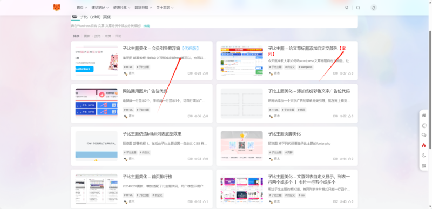Click the 43 views eye icon
The width and height of the screenshot is (432, 209).
pos(341,201)
